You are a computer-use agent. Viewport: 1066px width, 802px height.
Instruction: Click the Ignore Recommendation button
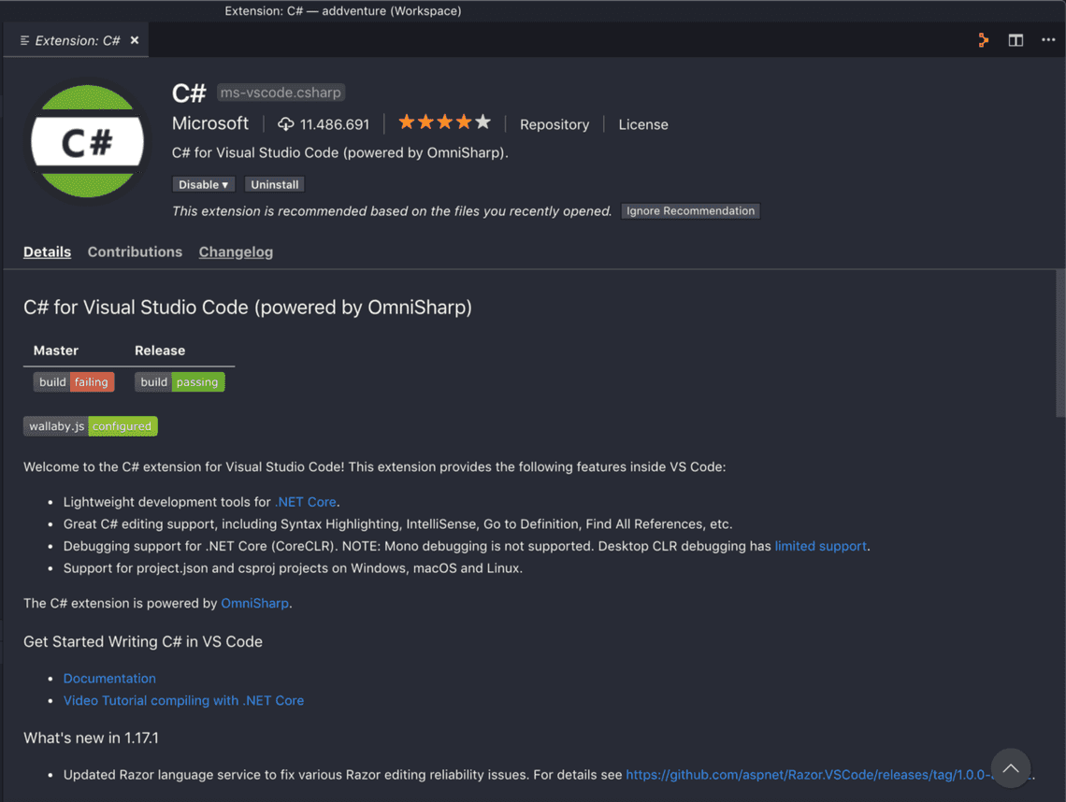pyautogui.click(x=690, y=211)
